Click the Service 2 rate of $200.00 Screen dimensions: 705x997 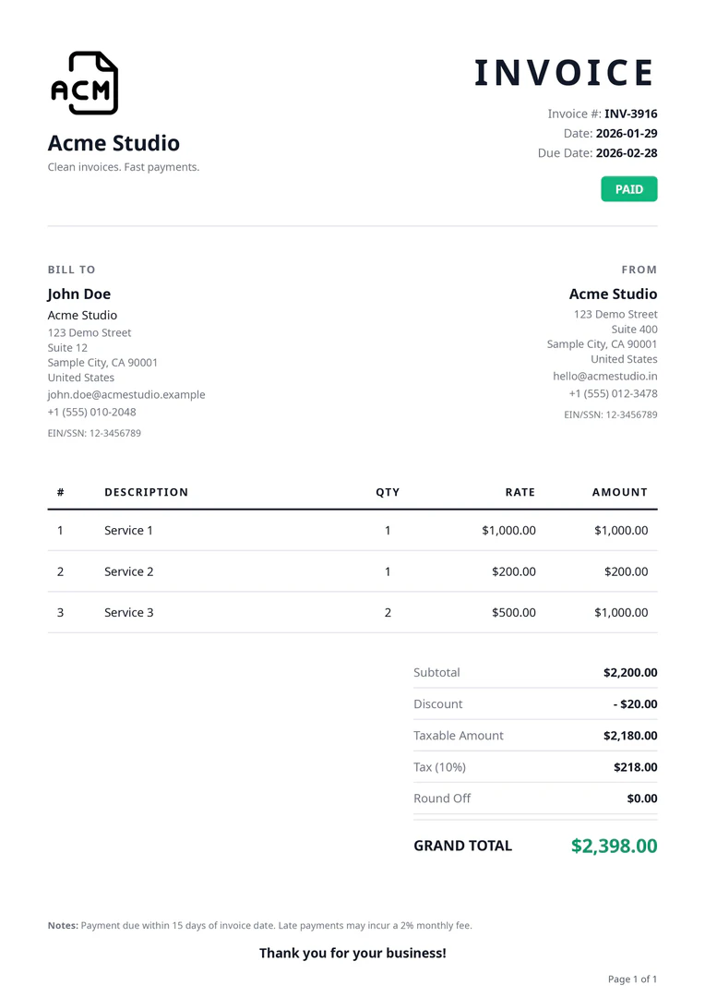(513, 571)
